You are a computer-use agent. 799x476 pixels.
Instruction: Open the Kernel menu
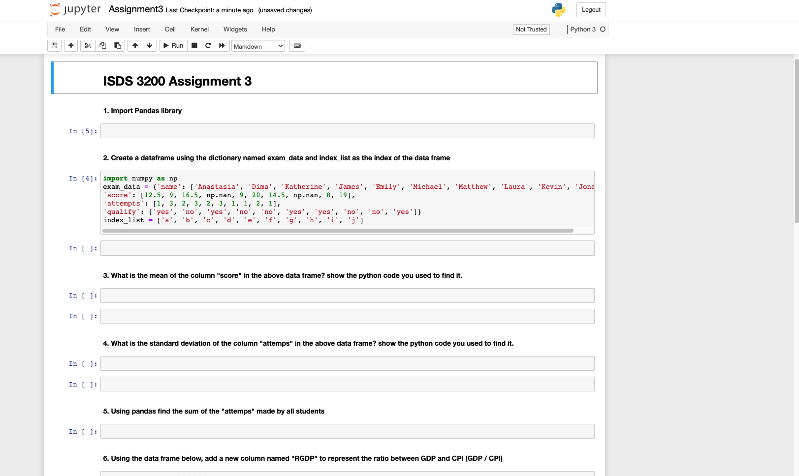pos(199,29)
